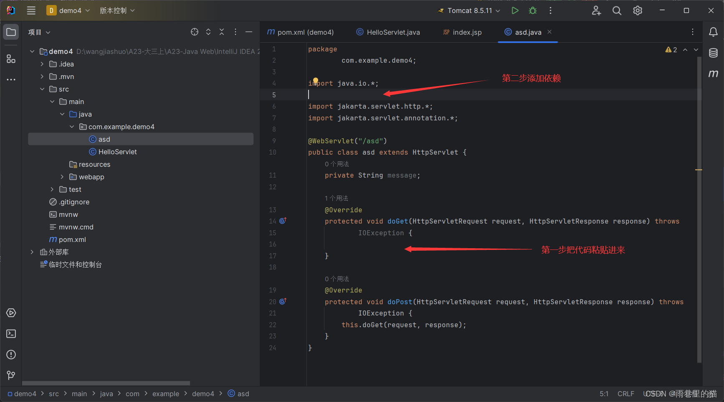Start a Code With Me session

click(x=596, y=10)
